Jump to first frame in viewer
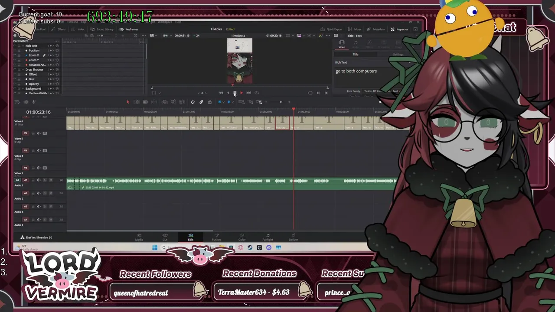The width and height of the screenshot is (555, 312). (221, 93)
